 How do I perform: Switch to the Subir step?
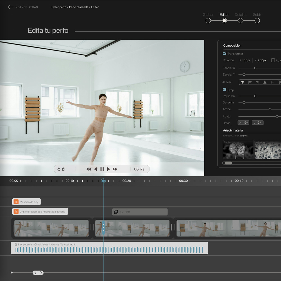[x=257, y=15]
